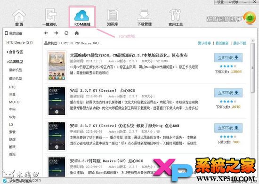Click the scrollbar up arrow of ROM list
259x184 pixels.
click(253, 40)
